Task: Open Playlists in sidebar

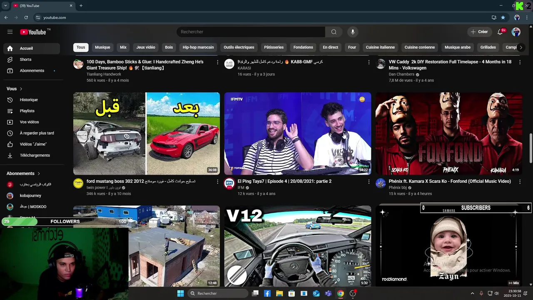Action: click(x=32, y=111)
